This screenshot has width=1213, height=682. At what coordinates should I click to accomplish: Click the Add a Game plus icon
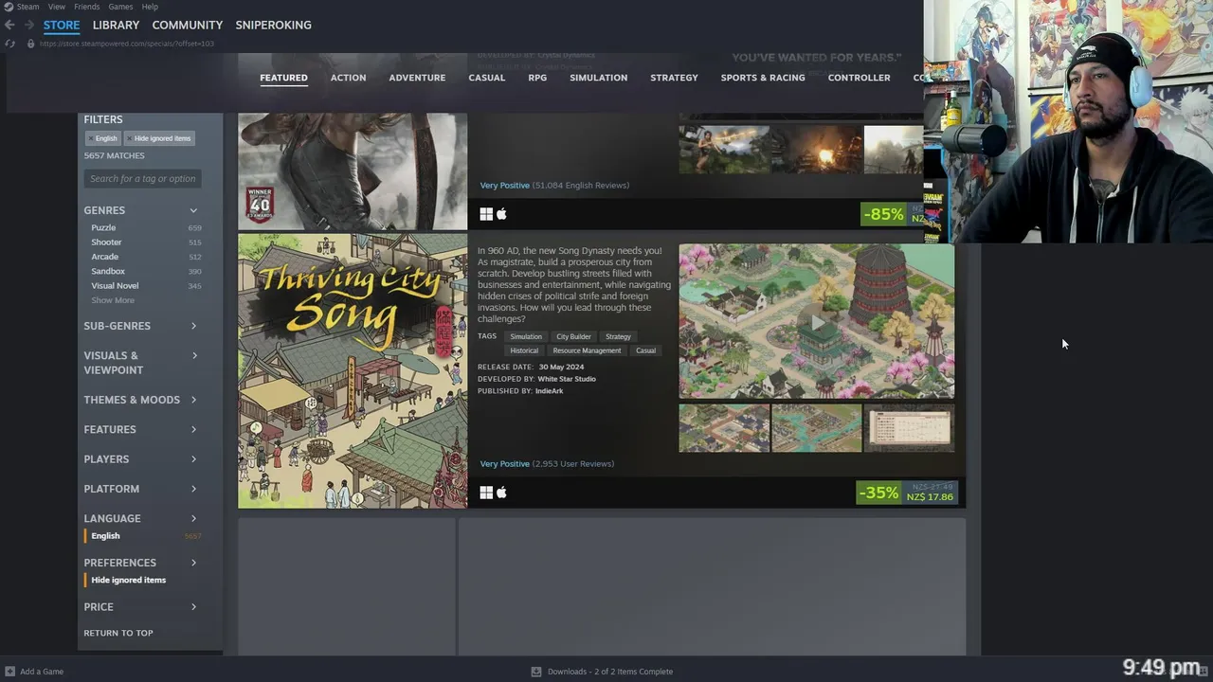point(9,672)
